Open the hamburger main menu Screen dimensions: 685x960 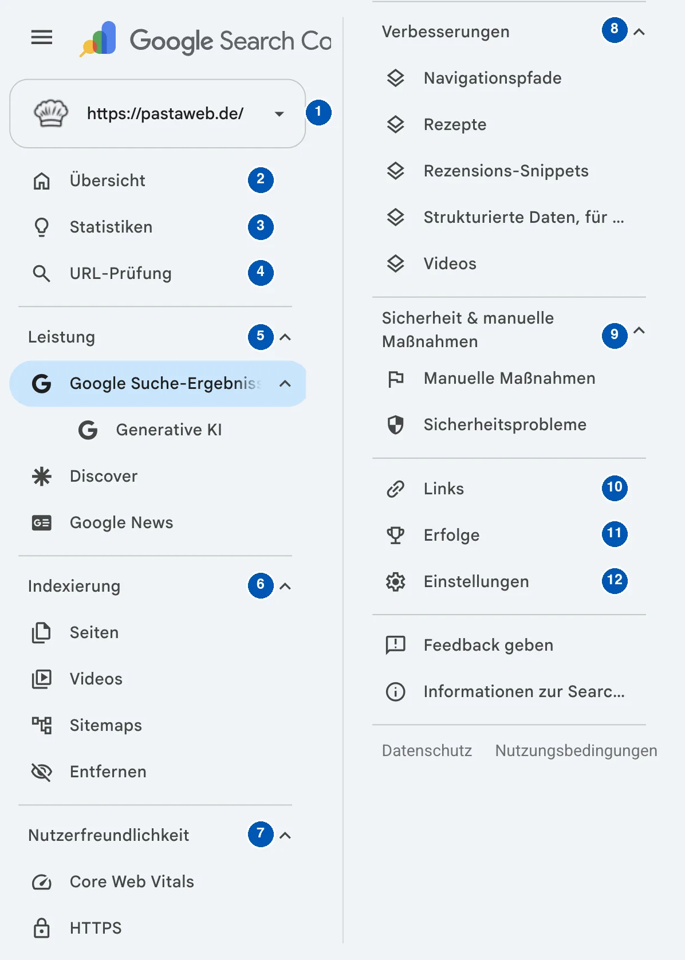42,38
